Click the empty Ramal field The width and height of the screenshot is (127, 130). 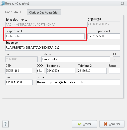[114, 71]
